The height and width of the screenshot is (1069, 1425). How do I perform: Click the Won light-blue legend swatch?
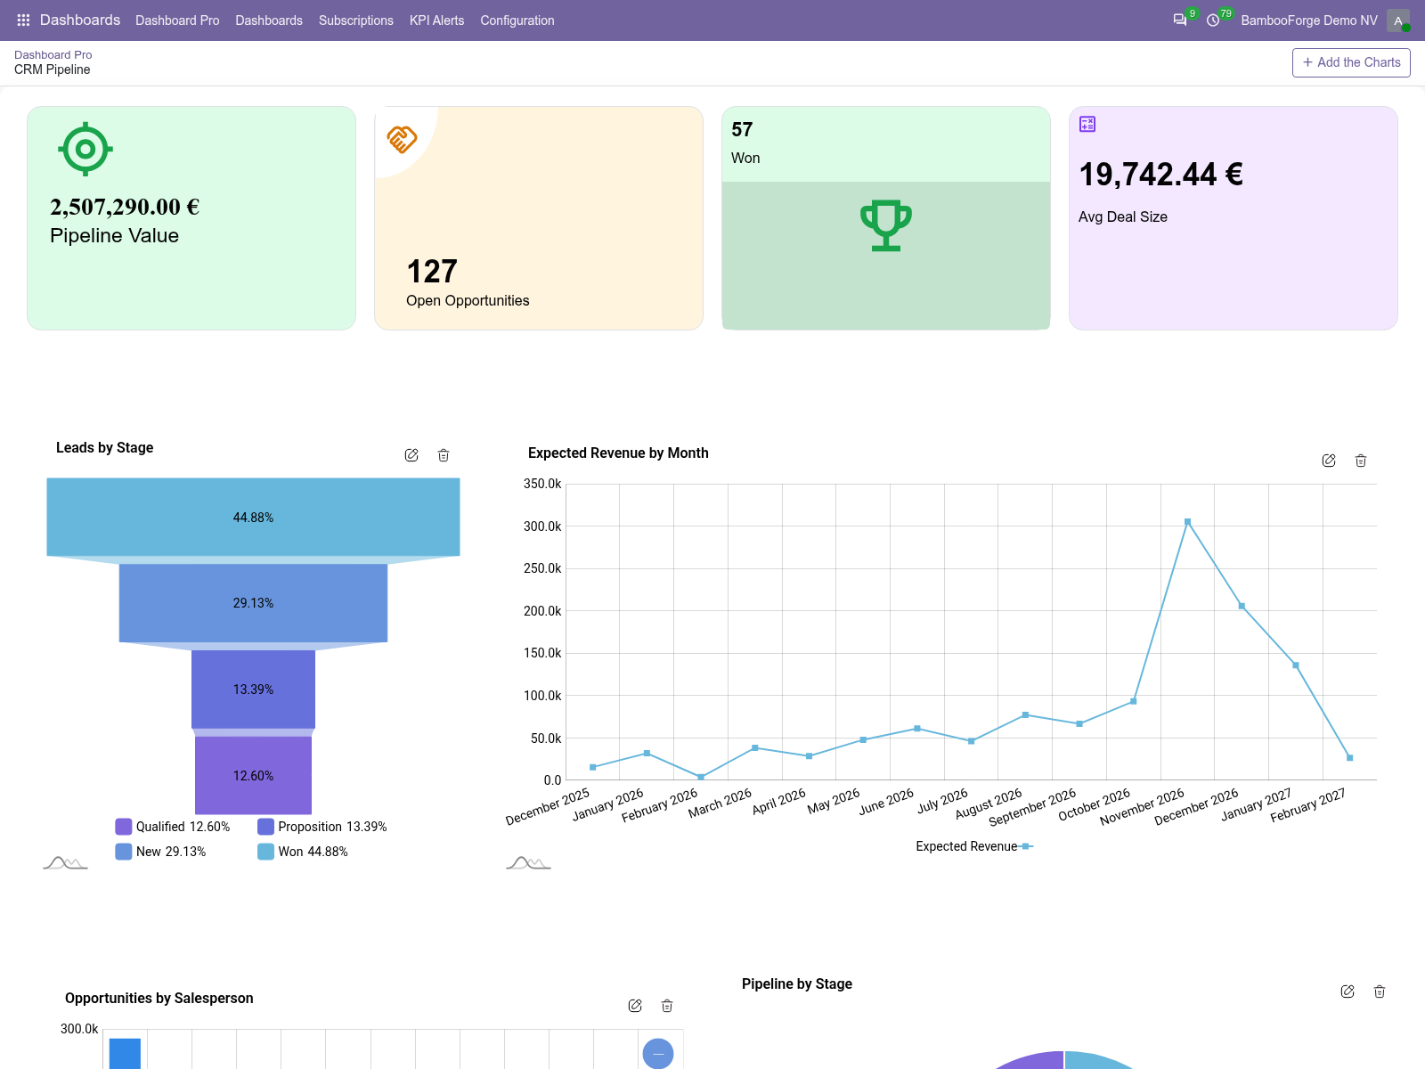pos(265,852)
